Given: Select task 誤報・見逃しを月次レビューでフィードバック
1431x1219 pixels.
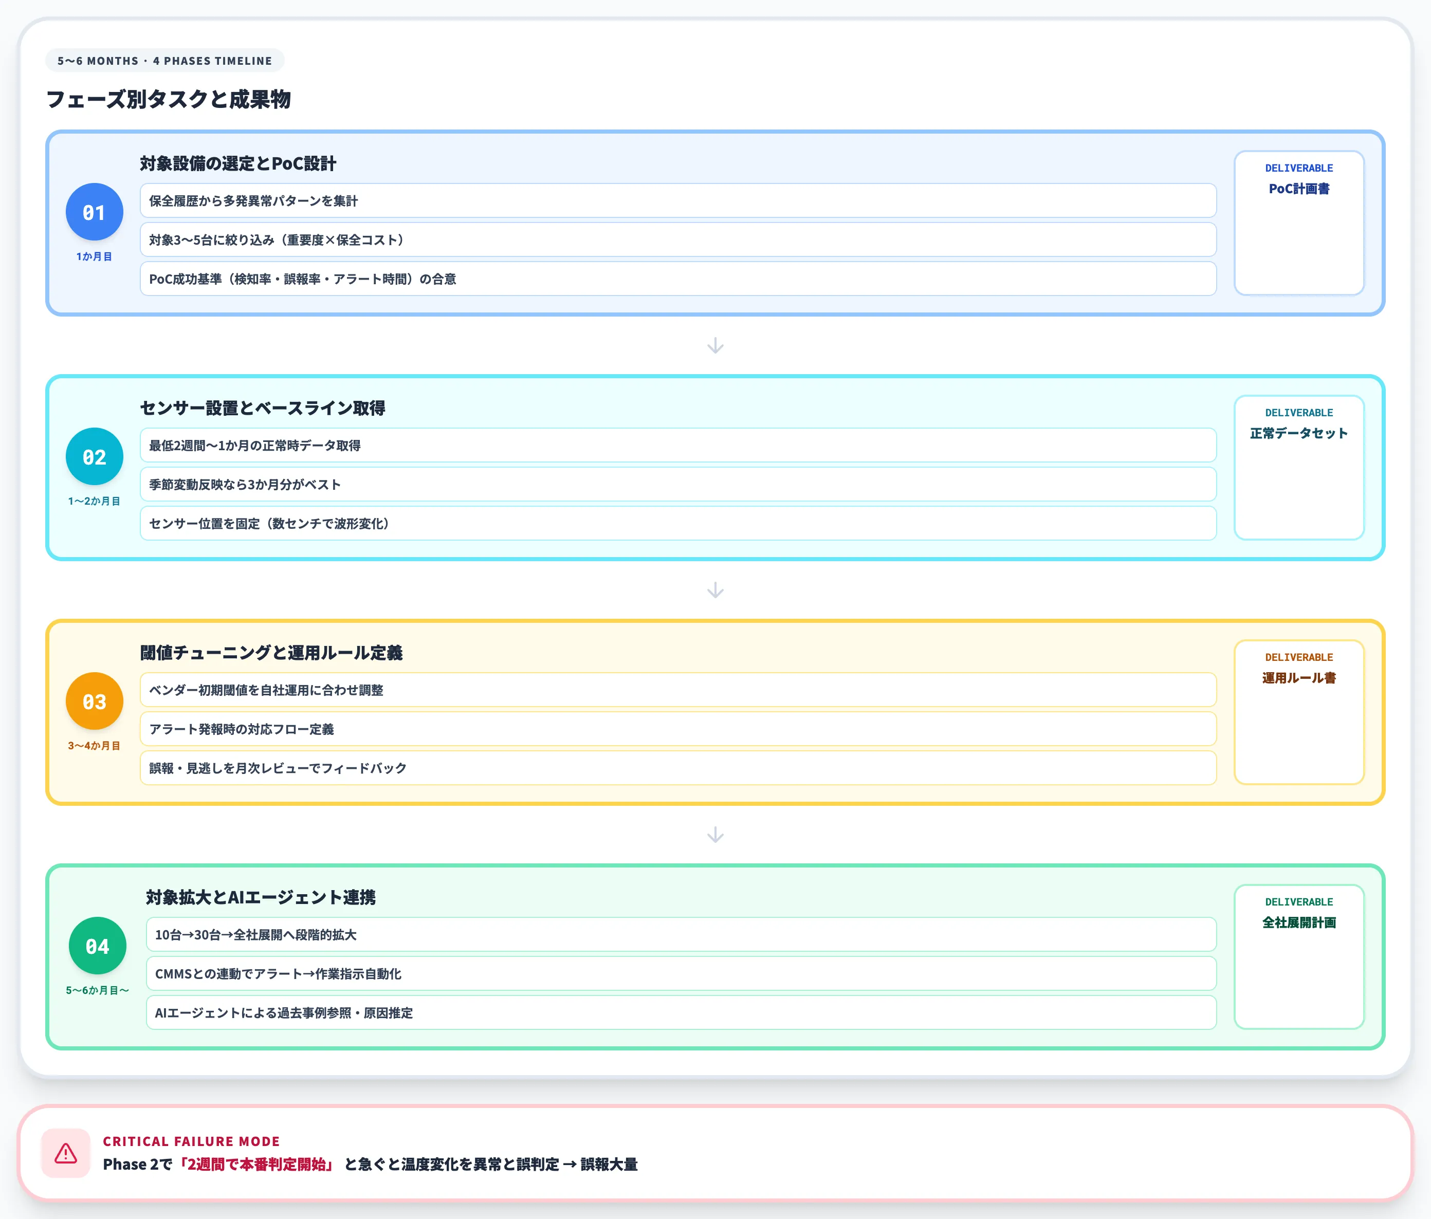Looking at the screenshot, I should [x=677, y=768].
